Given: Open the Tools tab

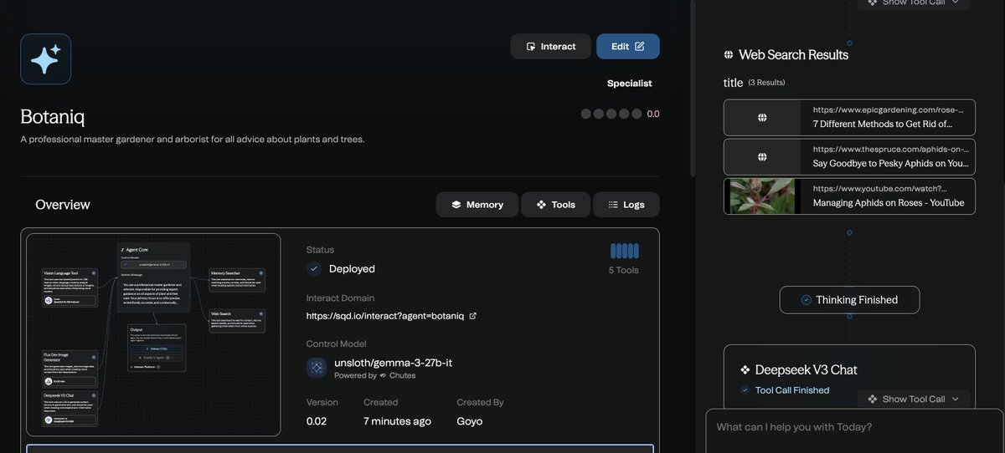Looking at the screenshot, I should point(555,205).
